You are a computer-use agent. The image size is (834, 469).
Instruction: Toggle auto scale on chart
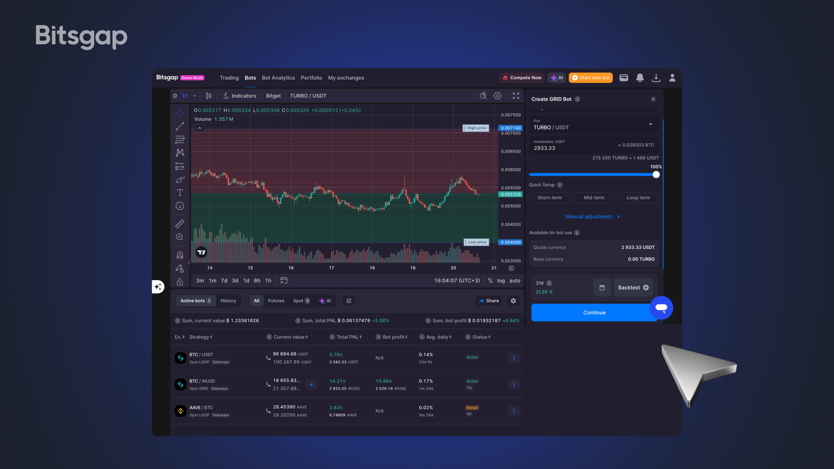(x=515, y=281)
